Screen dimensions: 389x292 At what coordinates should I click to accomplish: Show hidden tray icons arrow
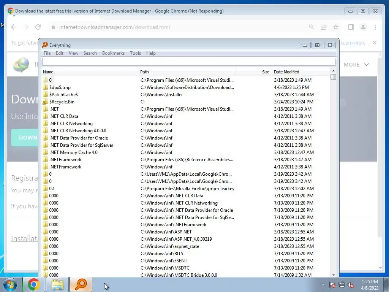point(323,285)
